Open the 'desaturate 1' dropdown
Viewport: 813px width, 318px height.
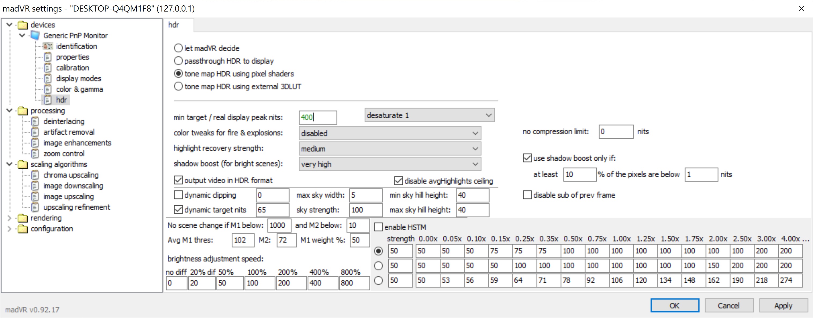tap(429, 115)
